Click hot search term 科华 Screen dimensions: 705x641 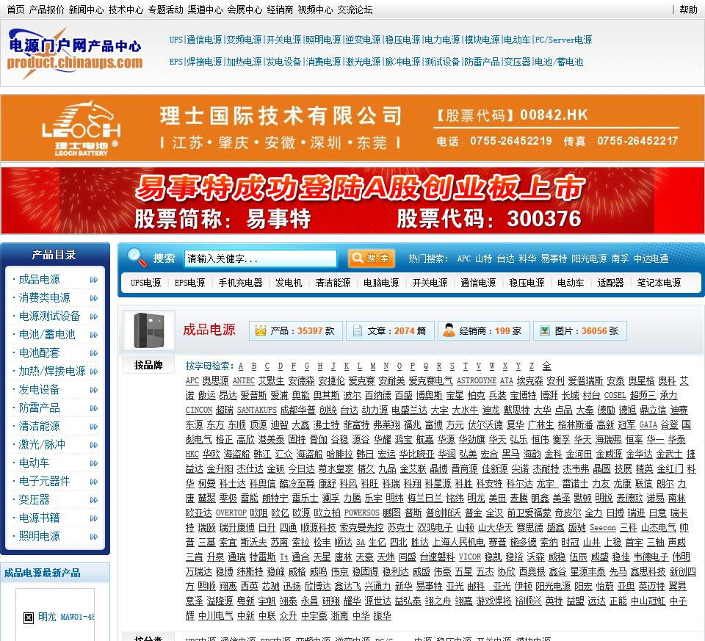click(x=527, y=258)
